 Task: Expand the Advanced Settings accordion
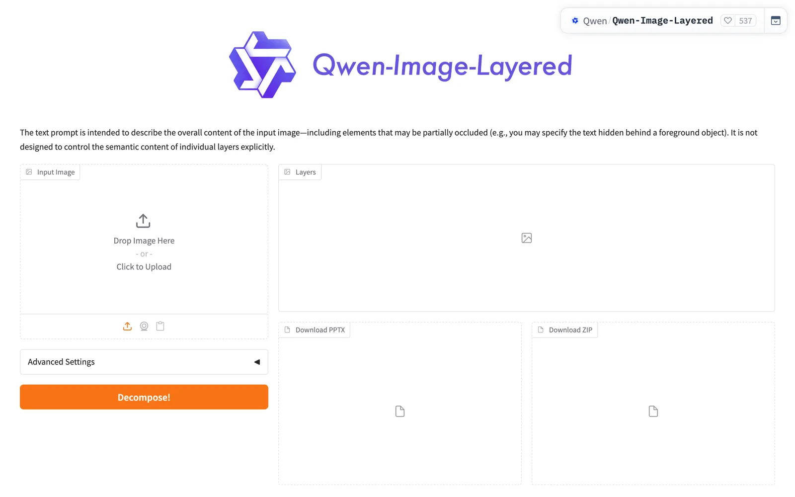[144, 362]
